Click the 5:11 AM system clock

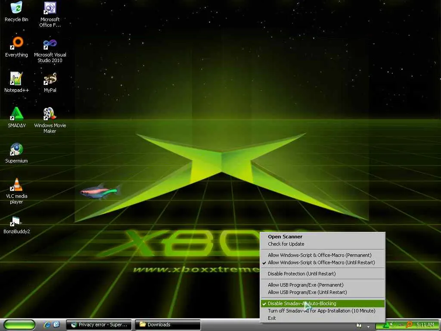coord(425,325)
